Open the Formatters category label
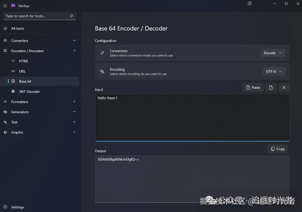The image size is (302, 212). (20, 102)
